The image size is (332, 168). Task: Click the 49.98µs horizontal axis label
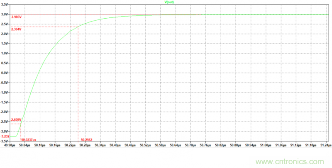tap(10, 146)
